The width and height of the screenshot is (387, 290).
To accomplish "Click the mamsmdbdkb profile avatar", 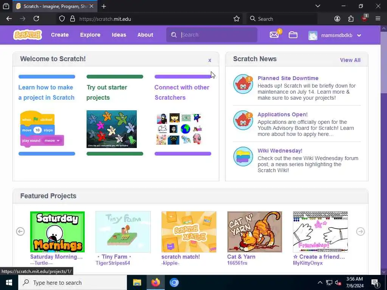I will pyautogui.click(x=313, y=35).
